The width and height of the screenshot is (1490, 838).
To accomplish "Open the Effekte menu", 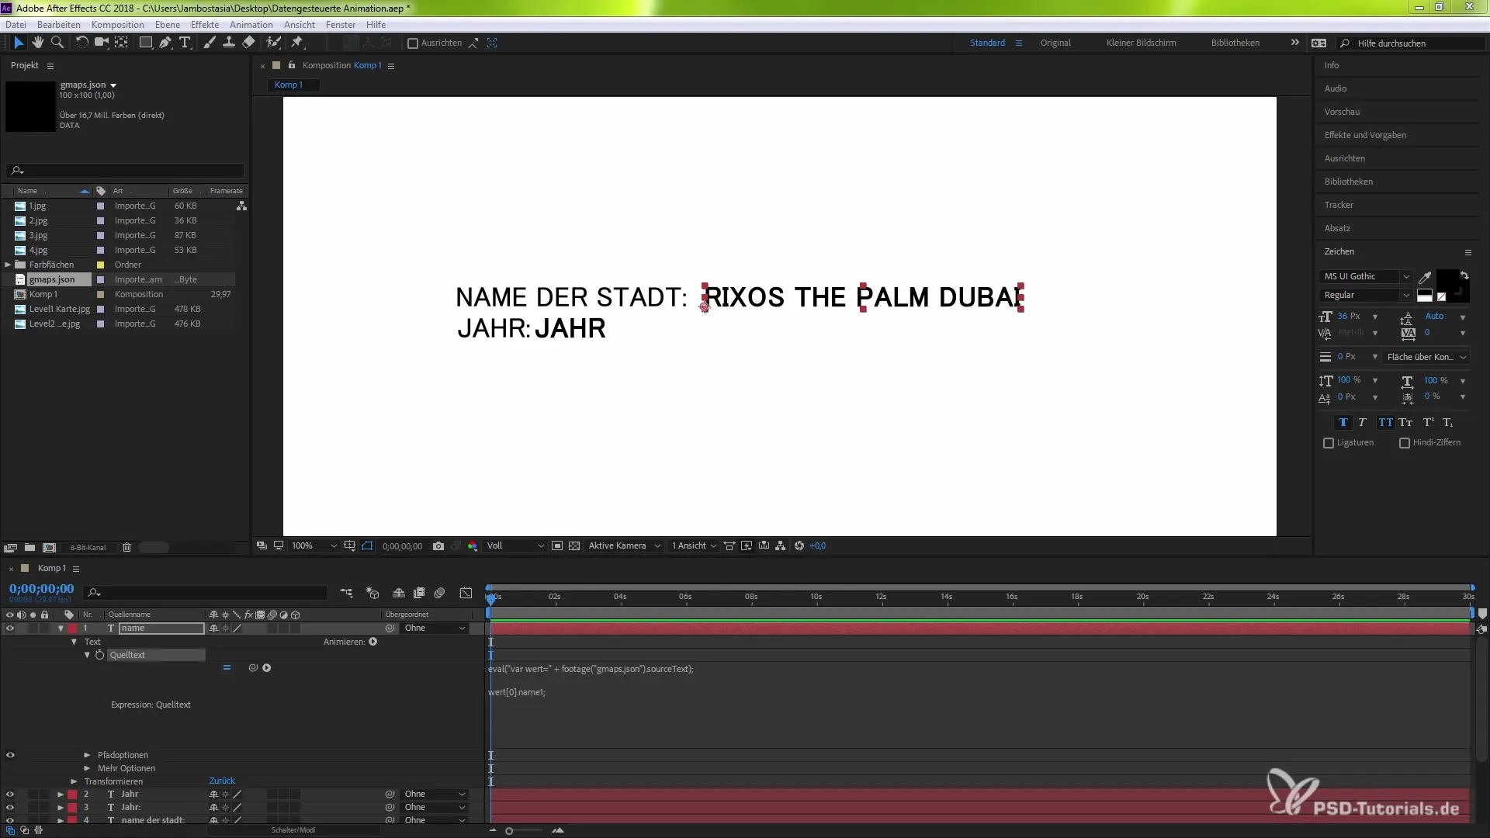I will [205, 25].
